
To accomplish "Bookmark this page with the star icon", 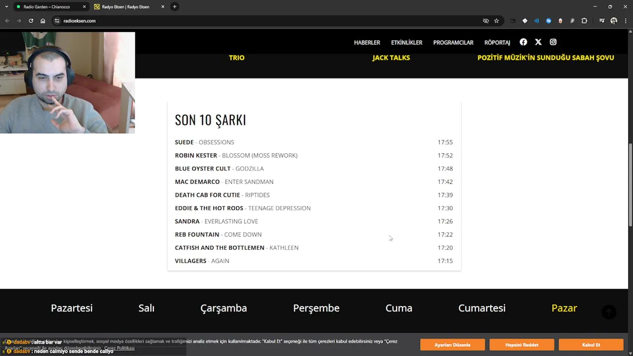I will (x=497, y=21).
